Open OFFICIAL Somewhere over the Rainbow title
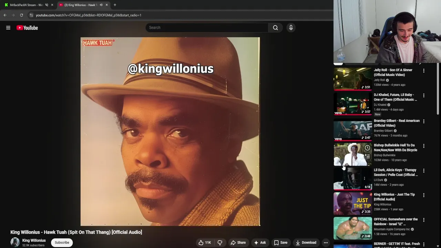 (396, 221)
